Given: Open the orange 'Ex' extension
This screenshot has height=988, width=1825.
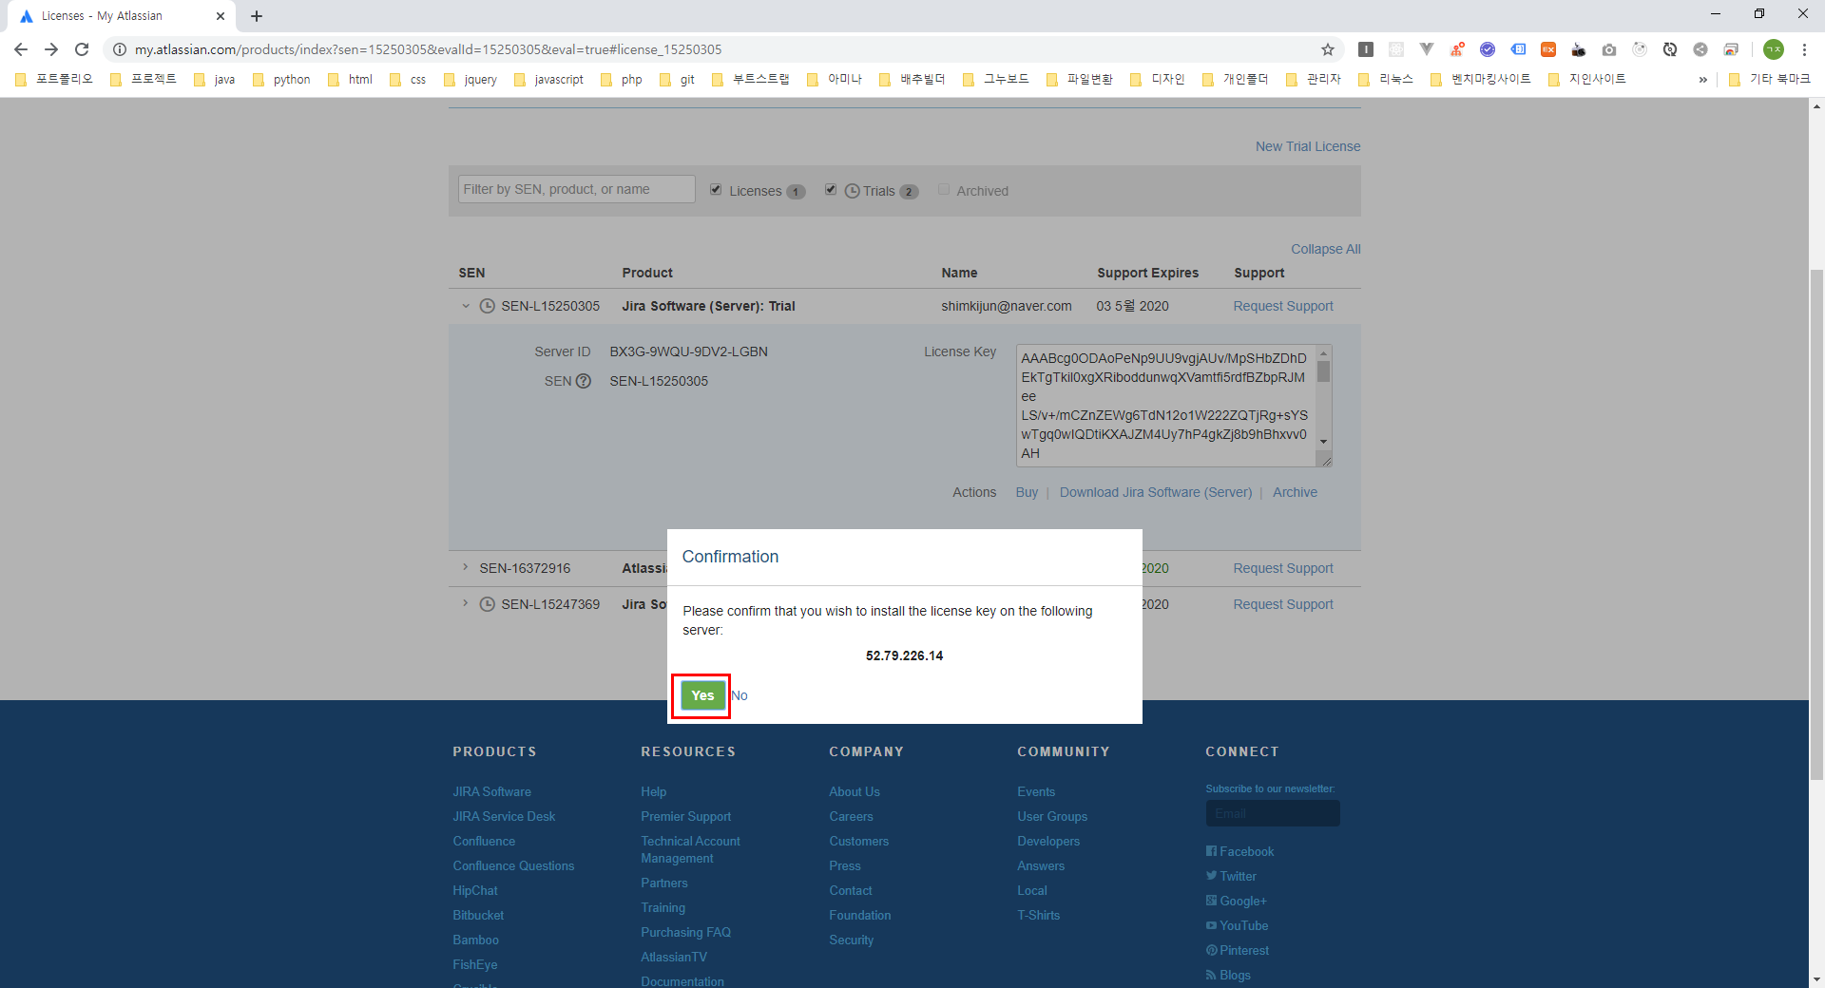Looking at the screenshot, I should [x=1548, y=49].
